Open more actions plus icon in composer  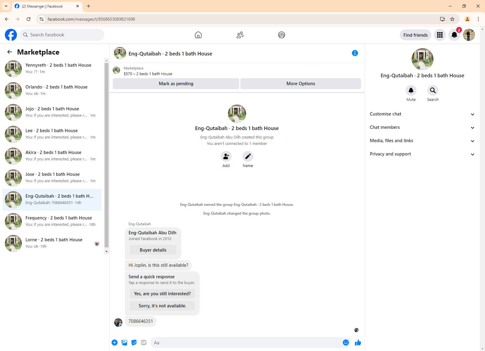[115, 343]
